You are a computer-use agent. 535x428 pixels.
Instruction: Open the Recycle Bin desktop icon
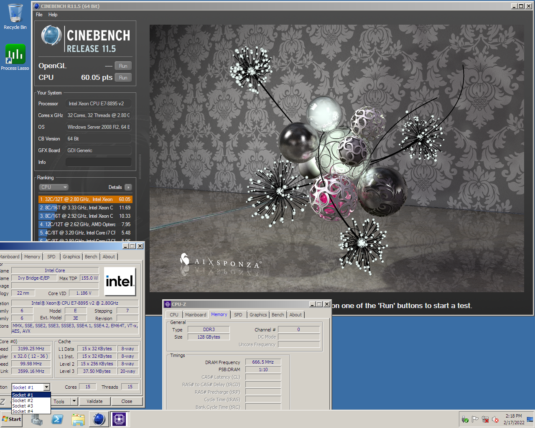point(15,17)
